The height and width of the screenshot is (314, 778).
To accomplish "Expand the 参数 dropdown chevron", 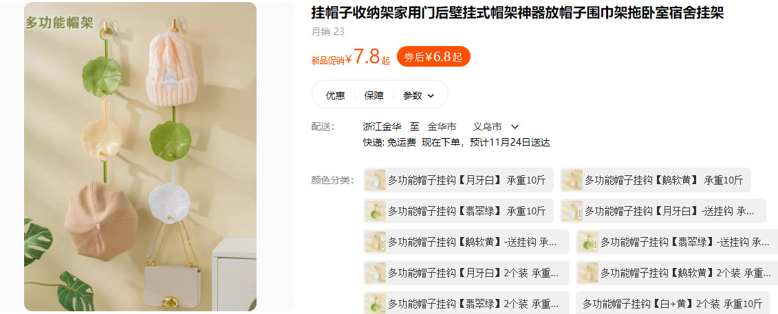I will tap(431, 96).
